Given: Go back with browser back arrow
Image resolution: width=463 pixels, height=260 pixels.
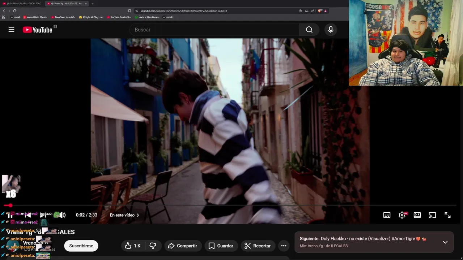Looking at the screenshot, I should [4, 11].
